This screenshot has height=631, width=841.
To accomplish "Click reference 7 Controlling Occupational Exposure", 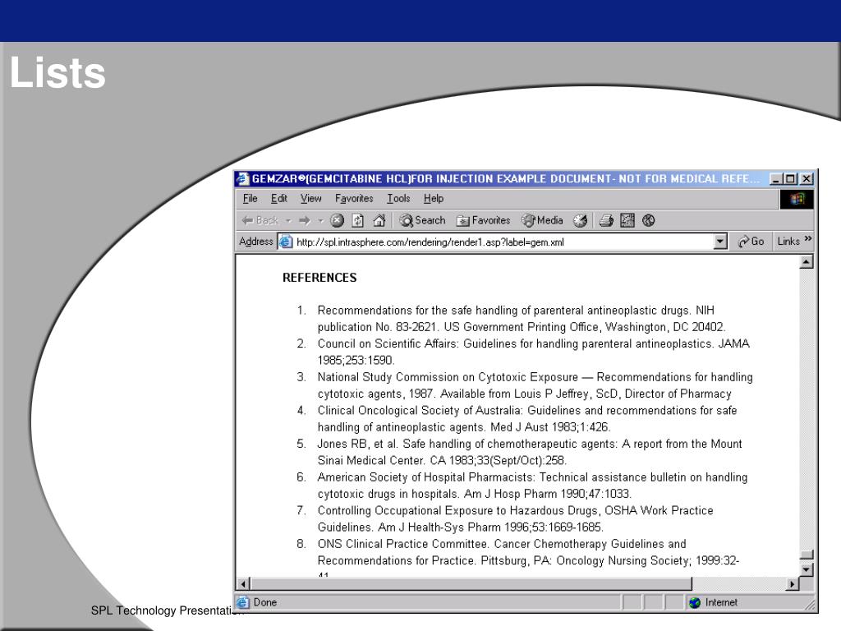I will click(515, 518).
